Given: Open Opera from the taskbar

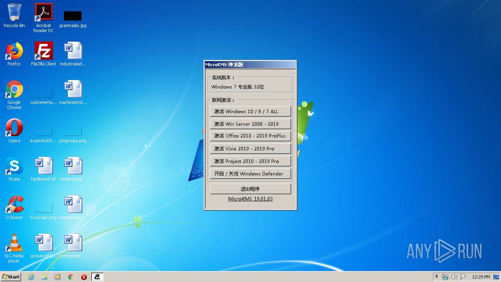Looking at the screenshot, I should click(84, 277).
